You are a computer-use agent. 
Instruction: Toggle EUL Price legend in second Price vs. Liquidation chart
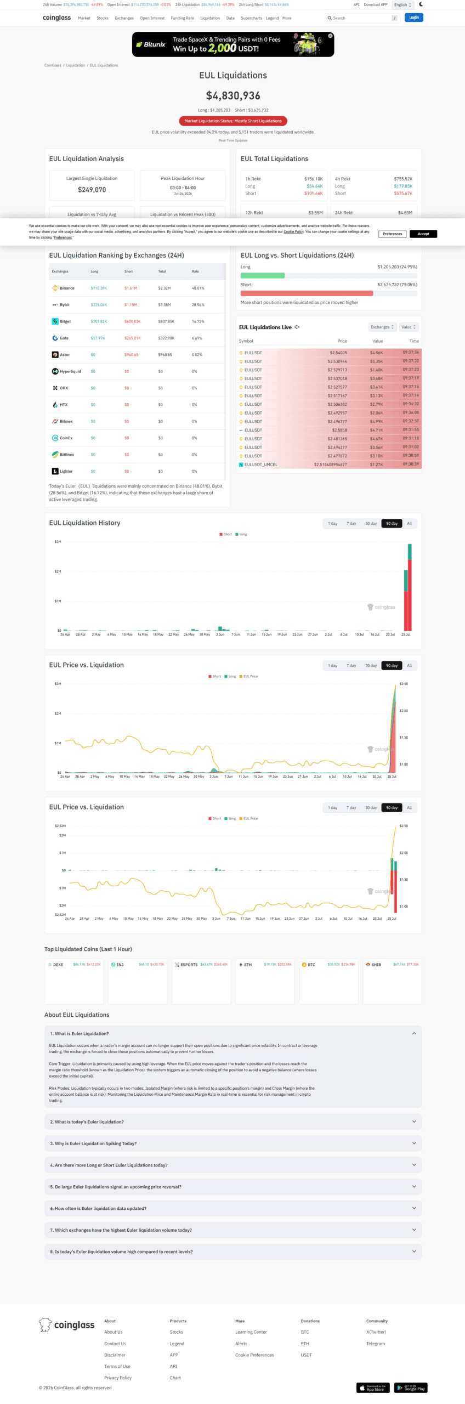point(248,818)
